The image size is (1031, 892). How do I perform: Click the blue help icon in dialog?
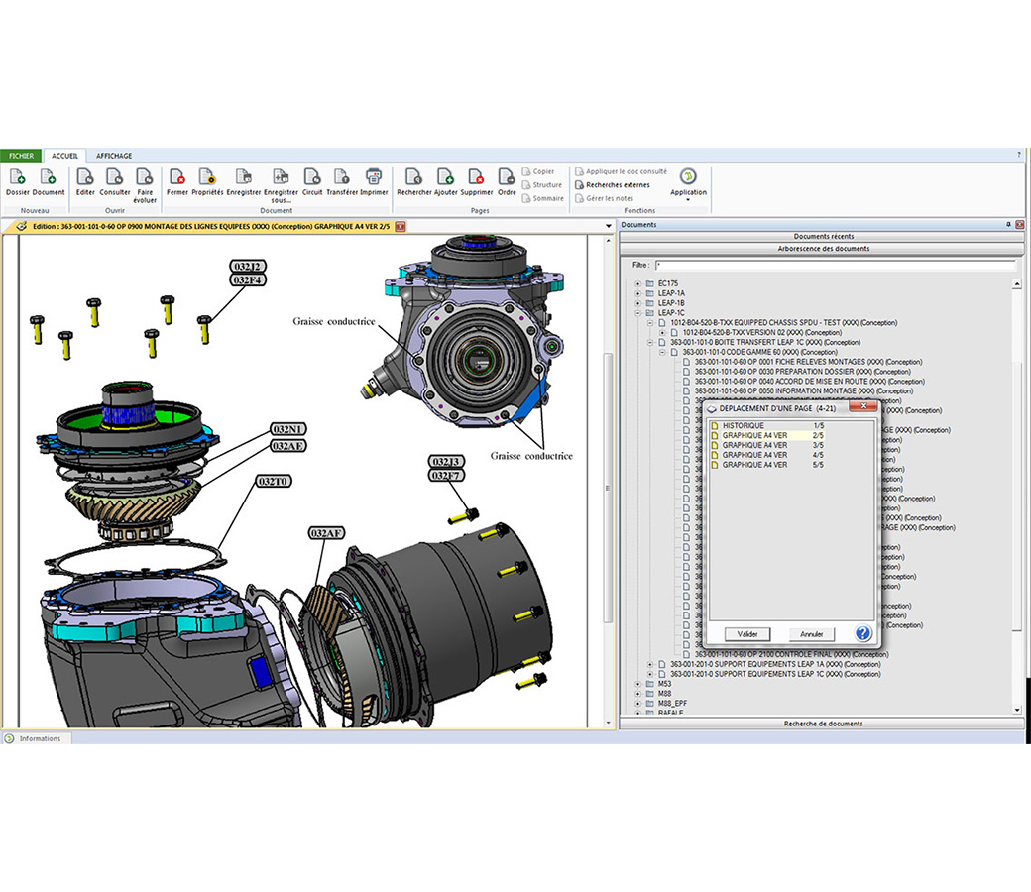862,633
